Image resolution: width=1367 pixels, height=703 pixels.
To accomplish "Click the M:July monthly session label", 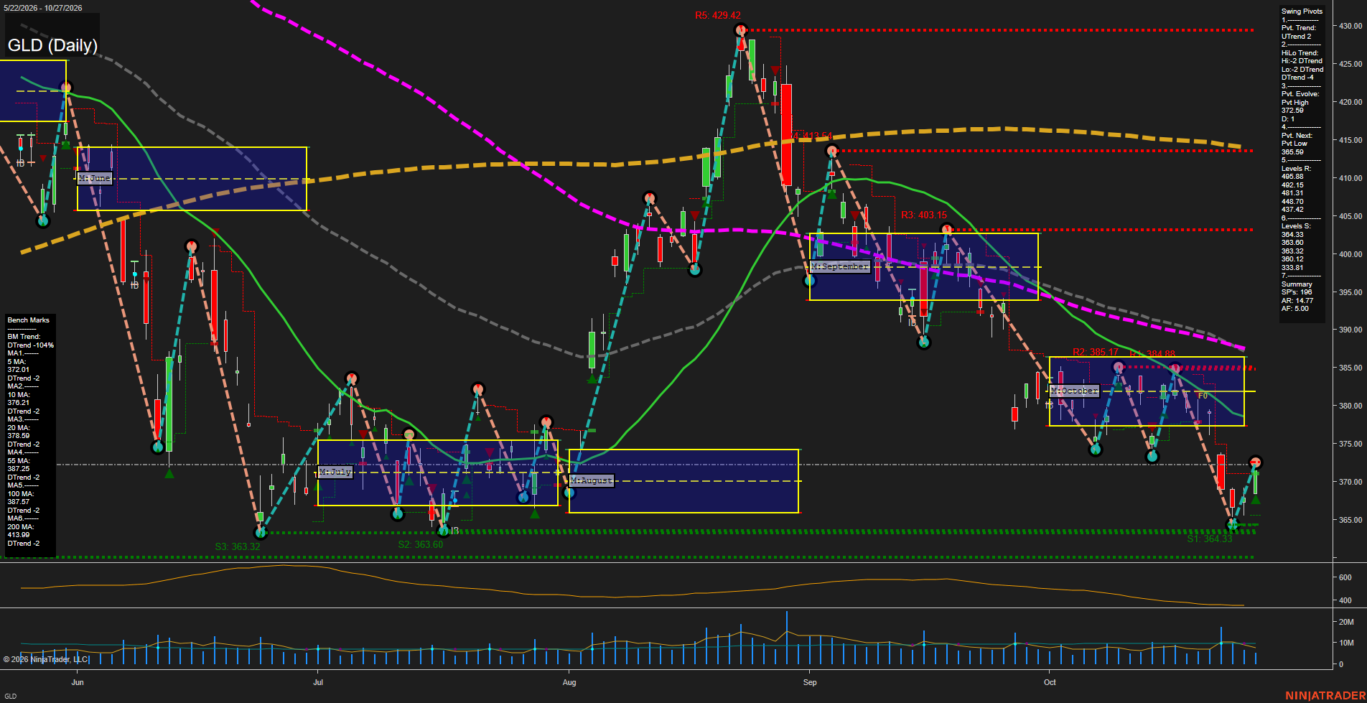I will tap(335, 472).
